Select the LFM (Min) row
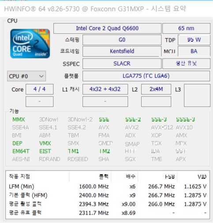 108,186
